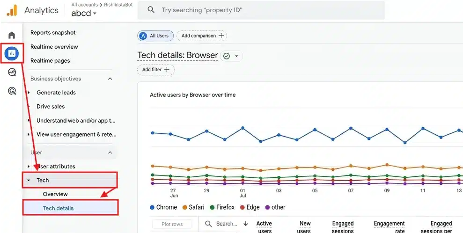
Task: Add a comparison
Action: point(202,36)
